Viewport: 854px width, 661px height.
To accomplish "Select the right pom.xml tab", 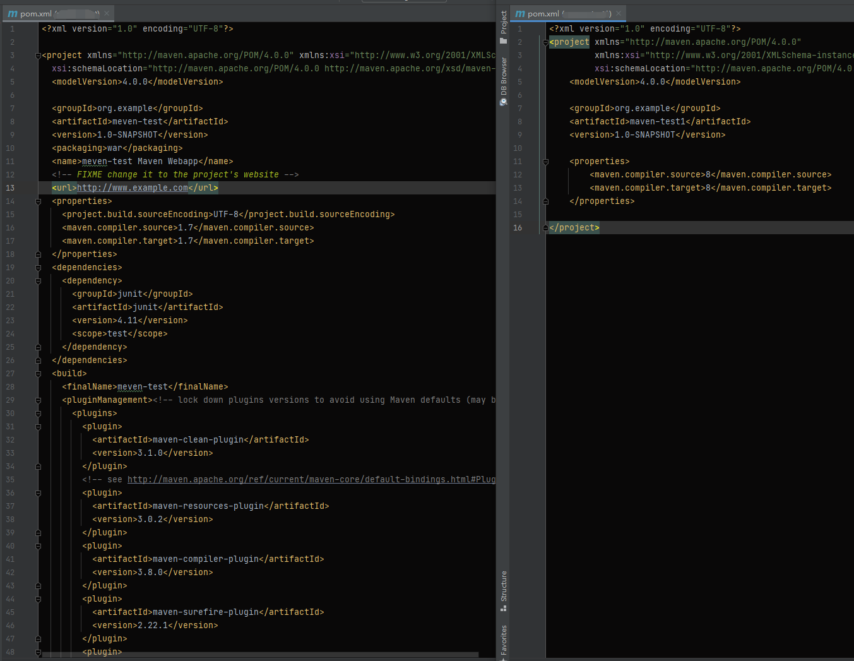I will (x=569, y=13).
